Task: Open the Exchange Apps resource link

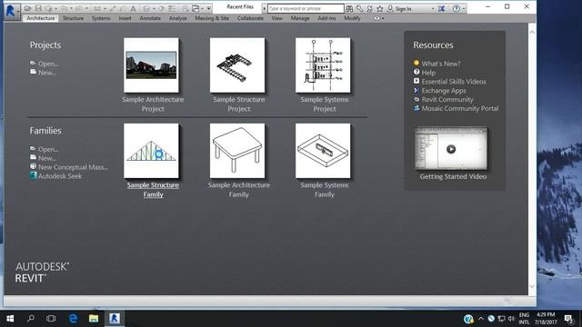Action: point(444,91)
